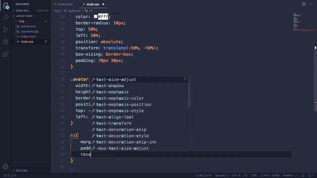
Task: Change indentation via Spaces: 4
Action: coord(221,176)
